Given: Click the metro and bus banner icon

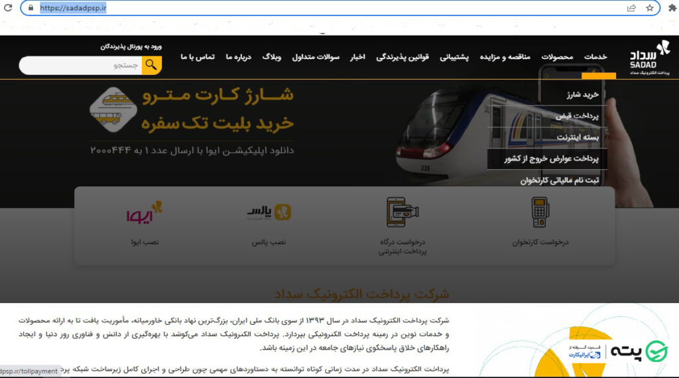Looking at the screenshot, I should click(113, 110).
